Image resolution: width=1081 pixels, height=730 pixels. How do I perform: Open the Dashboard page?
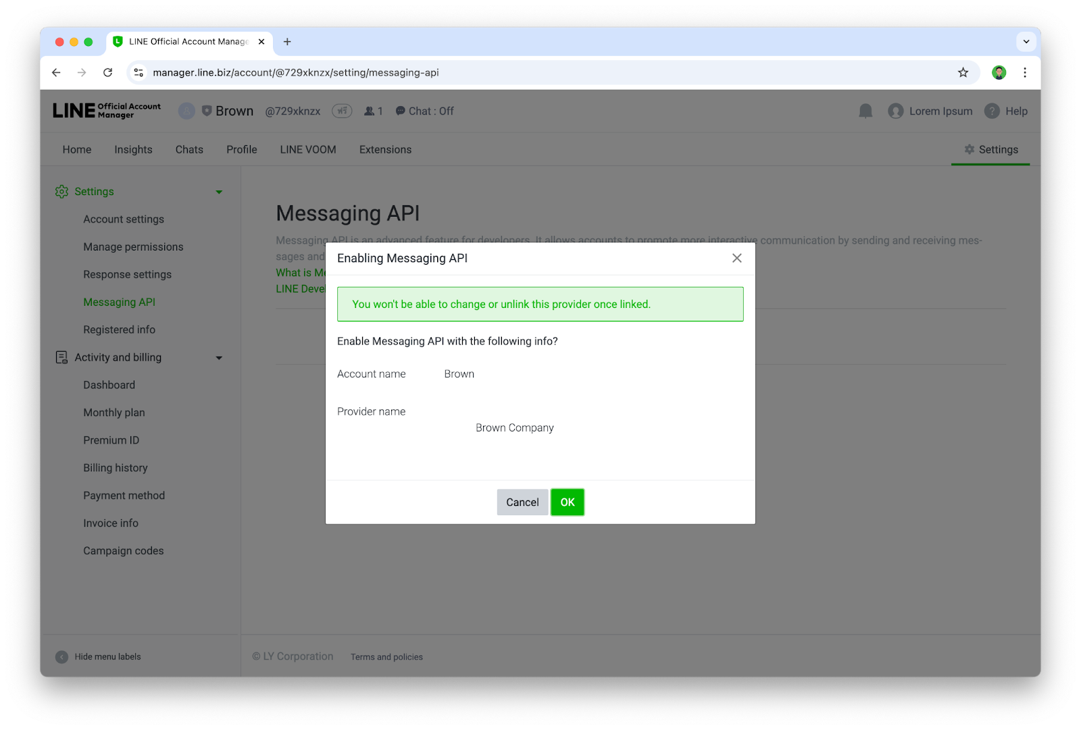pos(109,385)
